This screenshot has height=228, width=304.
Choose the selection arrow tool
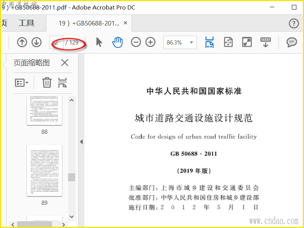pos(99,42)
